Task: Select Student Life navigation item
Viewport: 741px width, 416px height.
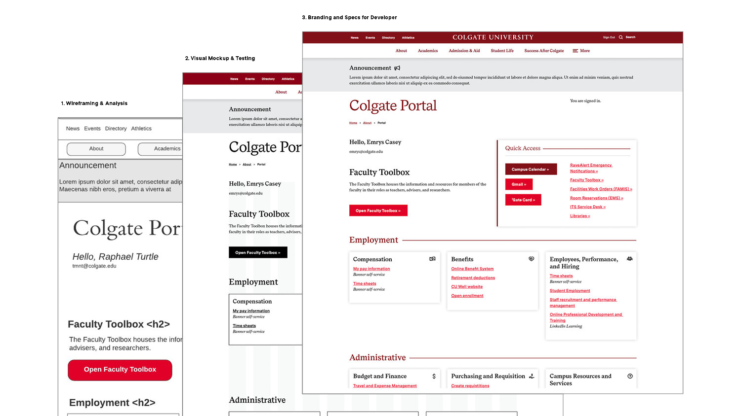Action: (502, 51)
